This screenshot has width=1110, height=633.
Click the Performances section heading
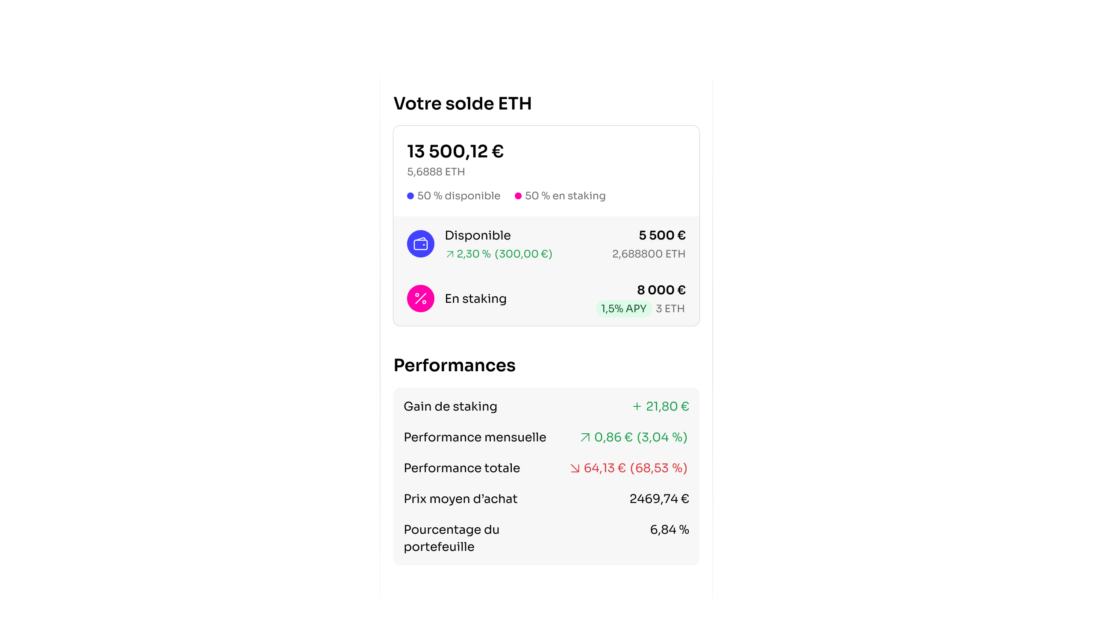pyautogui.click(x=454, y=366)
